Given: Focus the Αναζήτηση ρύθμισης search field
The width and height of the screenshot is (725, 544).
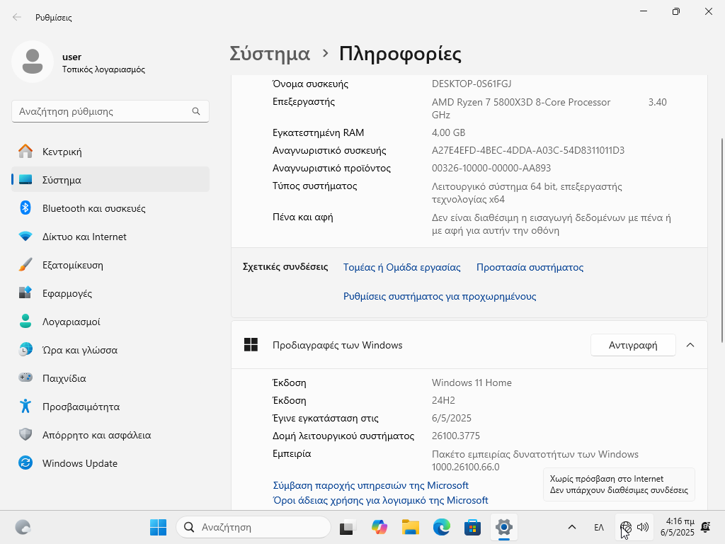Looking at the screenshot, I should (110, 111).
